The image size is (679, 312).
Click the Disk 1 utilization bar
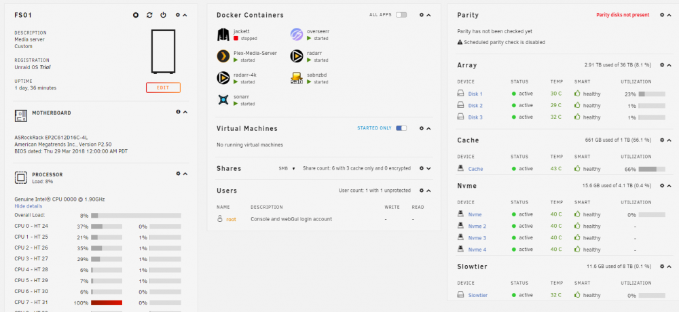[x=652, y=94]
